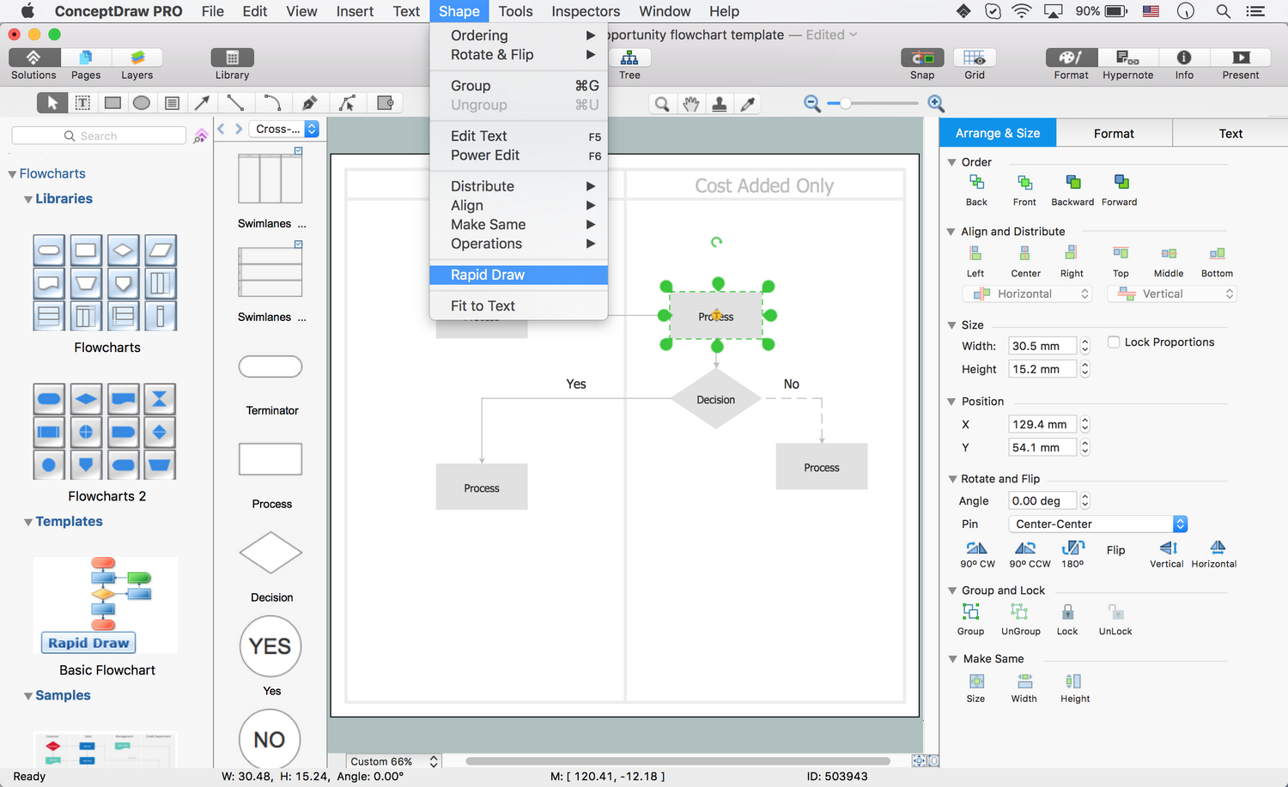1288x787 pixels.
Task: Align objects to Center
Action: pos(1025,261)
